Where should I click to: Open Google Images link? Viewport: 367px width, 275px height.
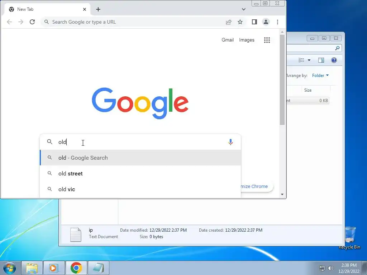(x=247, y=40)
